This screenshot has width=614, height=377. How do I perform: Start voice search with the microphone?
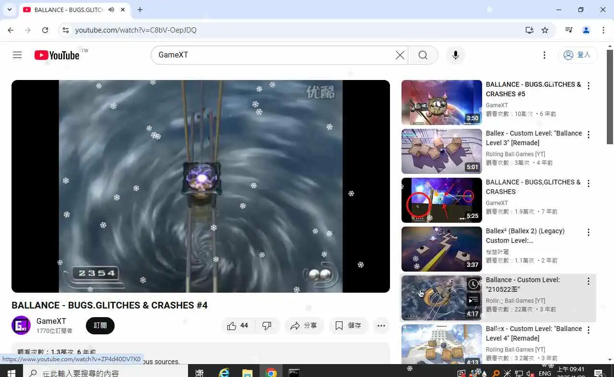point(455,55)
